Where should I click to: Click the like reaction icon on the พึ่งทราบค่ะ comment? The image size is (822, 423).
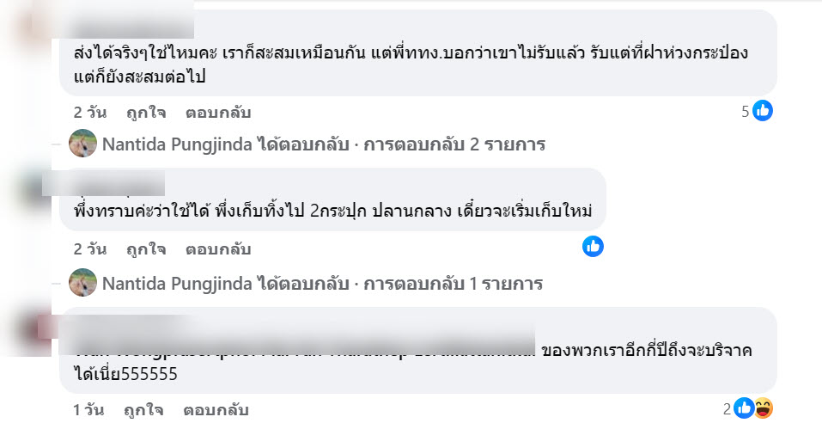coord(593,247)
